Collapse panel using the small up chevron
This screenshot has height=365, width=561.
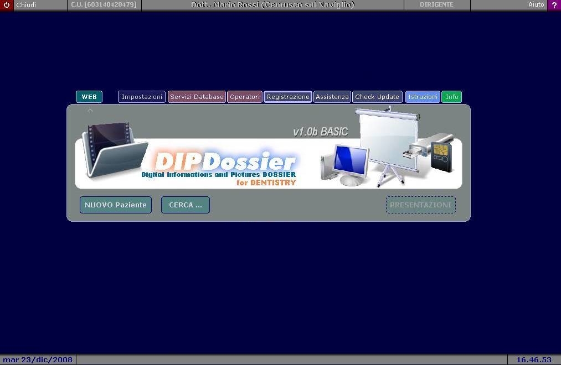pyautogui.click(x=90, y=111)
